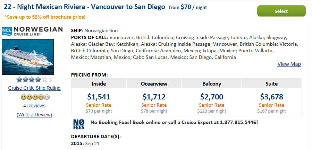
Task: Click the Sep 21 departure date
Action: pos(92,143)
